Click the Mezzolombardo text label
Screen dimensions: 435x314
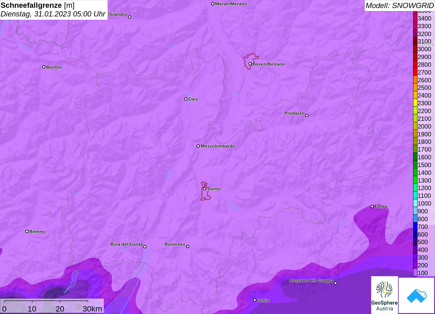(218, 146)
